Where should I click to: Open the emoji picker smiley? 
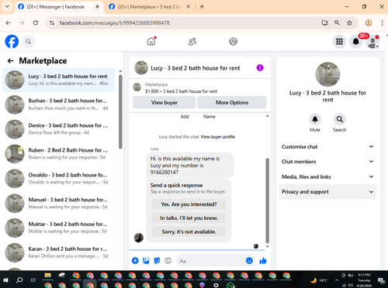(249, 261)
